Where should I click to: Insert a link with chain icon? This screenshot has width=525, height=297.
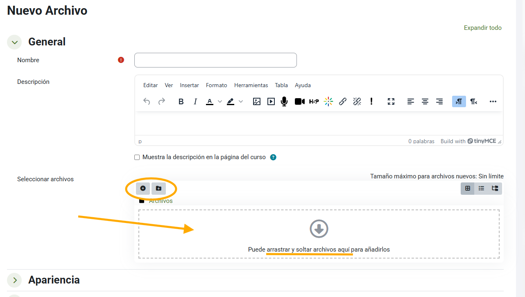click(x=343, y=101)
